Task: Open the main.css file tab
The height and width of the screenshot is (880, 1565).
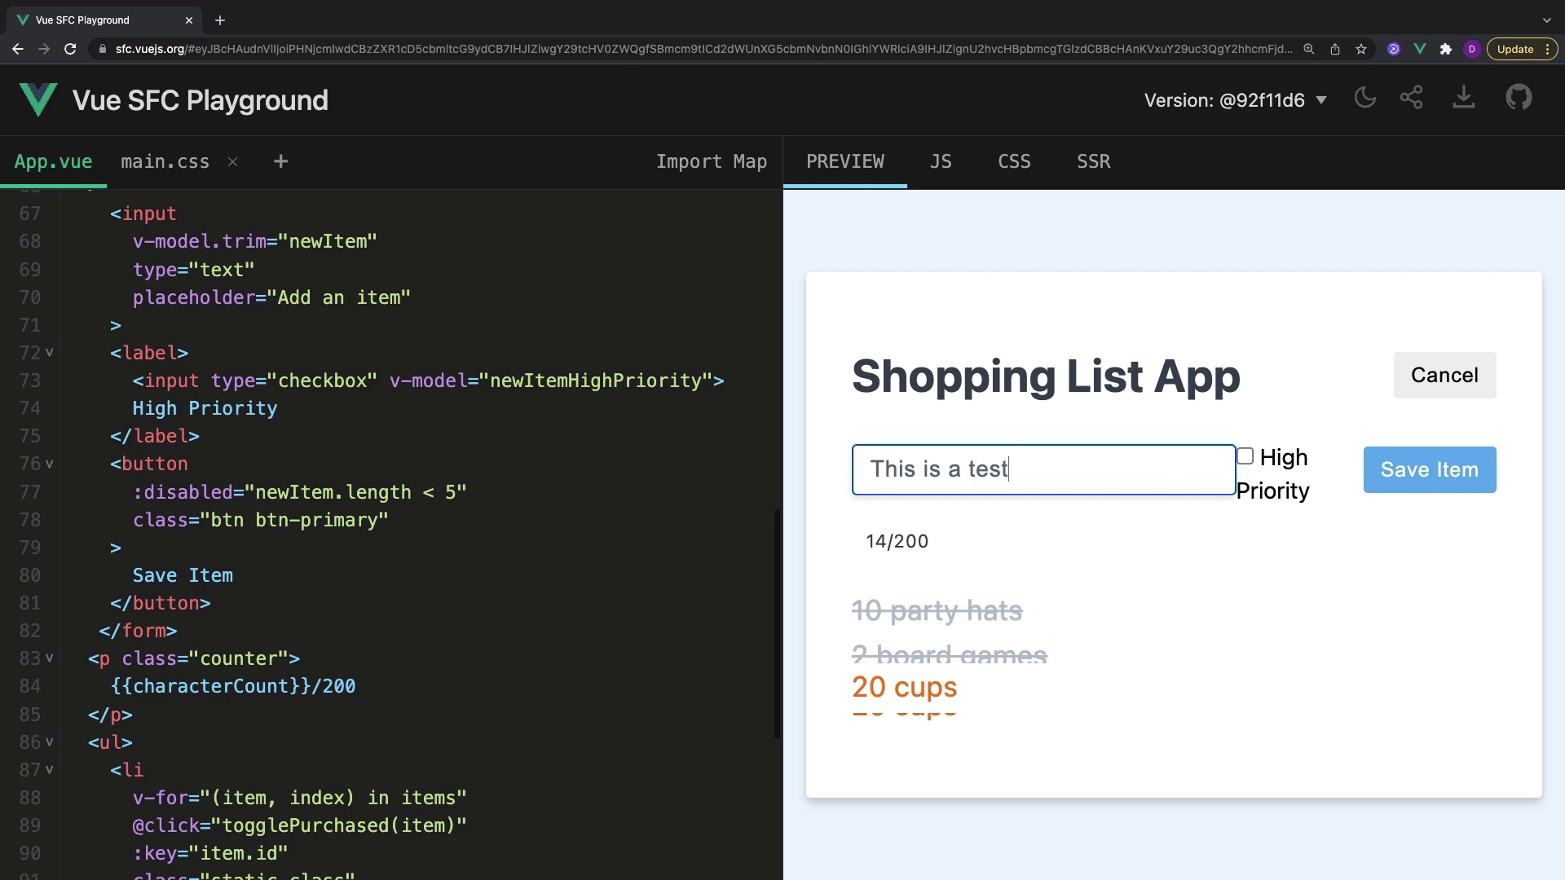Action: coord(165,162)
